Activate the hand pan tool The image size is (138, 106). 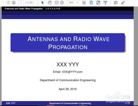50,2
